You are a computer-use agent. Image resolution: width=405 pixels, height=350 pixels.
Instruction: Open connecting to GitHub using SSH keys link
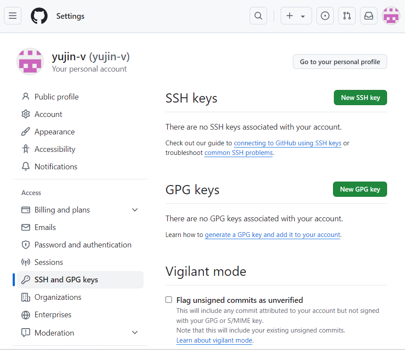coord(288,143)
